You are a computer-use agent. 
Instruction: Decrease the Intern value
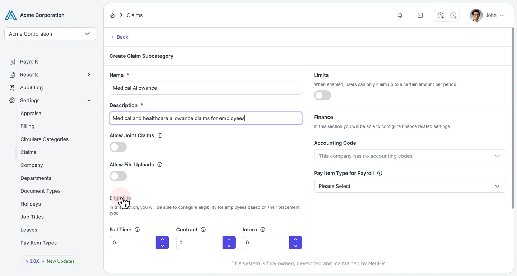295,246
